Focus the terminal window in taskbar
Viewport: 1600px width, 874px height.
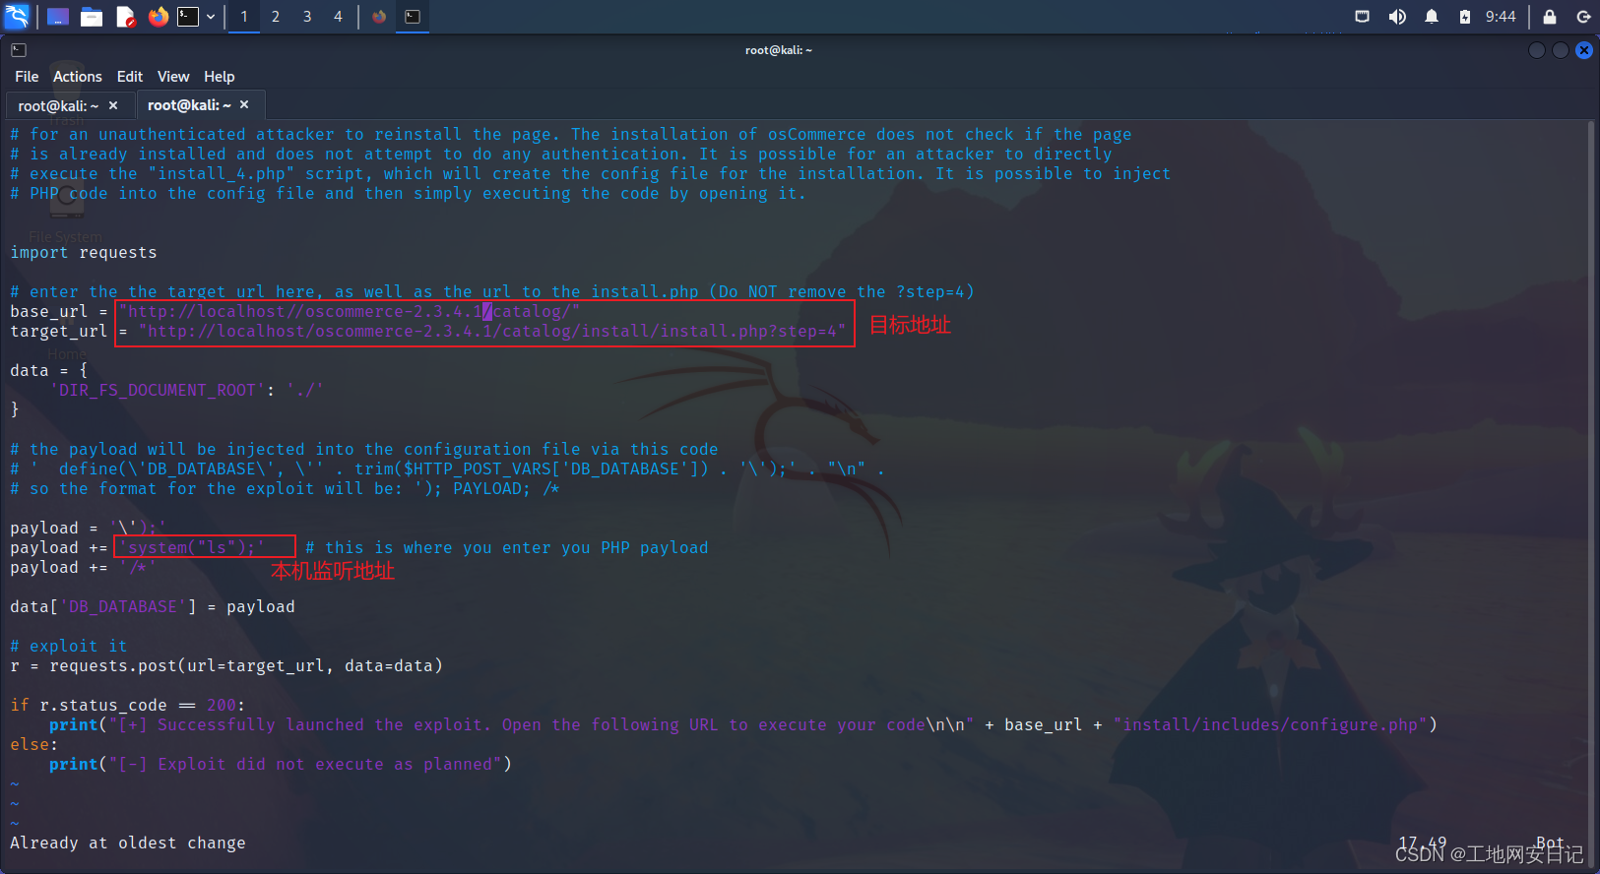(x=413, y=17)
